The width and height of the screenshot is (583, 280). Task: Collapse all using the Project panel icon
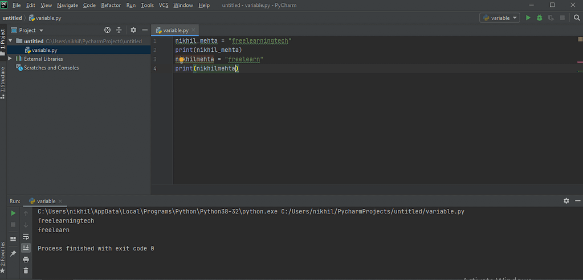119,30
